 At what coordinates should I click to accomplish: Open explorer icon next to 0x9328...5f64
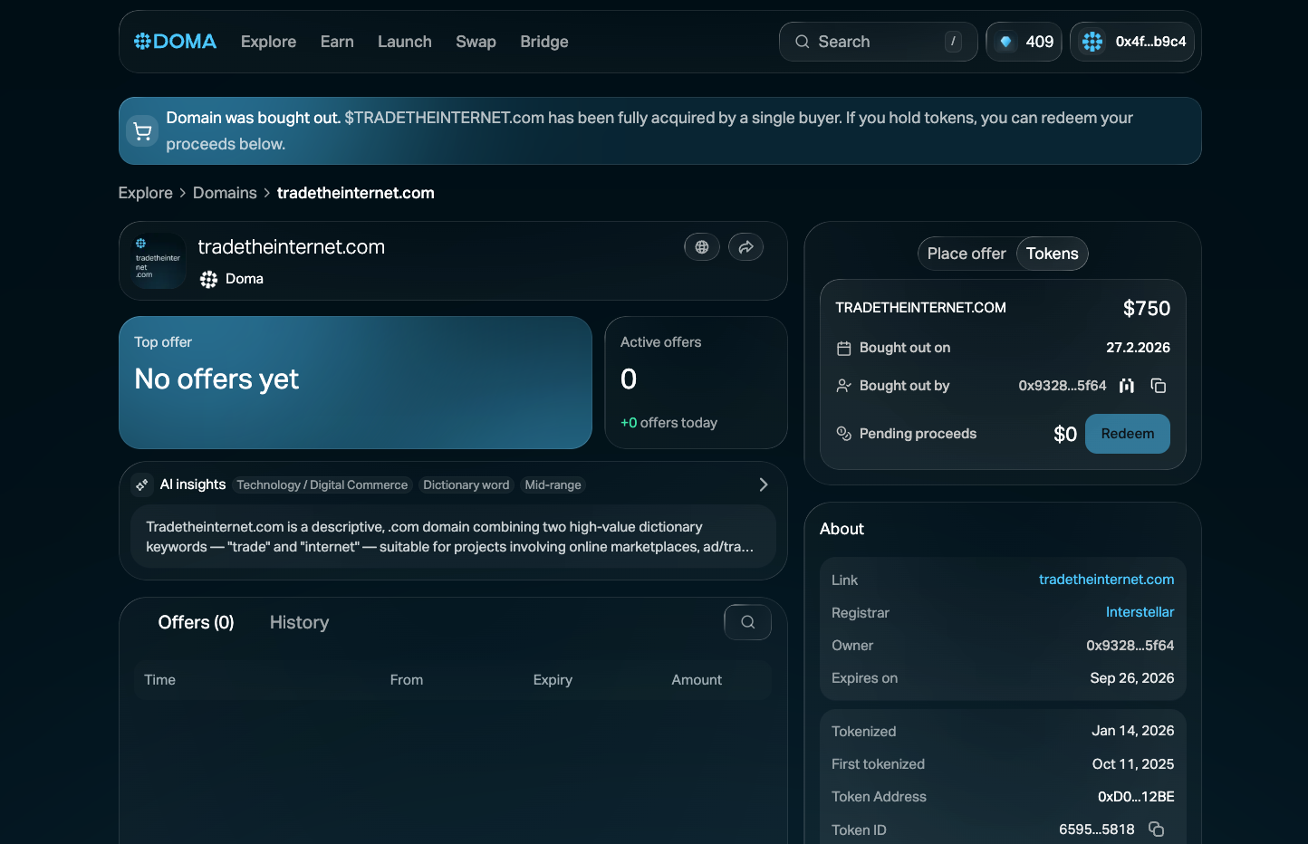click(x=1126, y=386)
